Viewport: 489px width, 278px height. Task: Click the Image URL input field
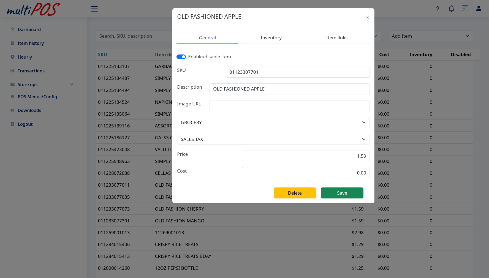tap(289, 106)
